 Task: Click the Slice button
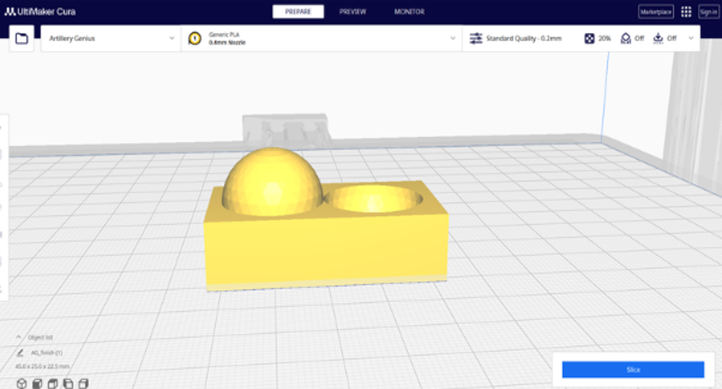633,370
